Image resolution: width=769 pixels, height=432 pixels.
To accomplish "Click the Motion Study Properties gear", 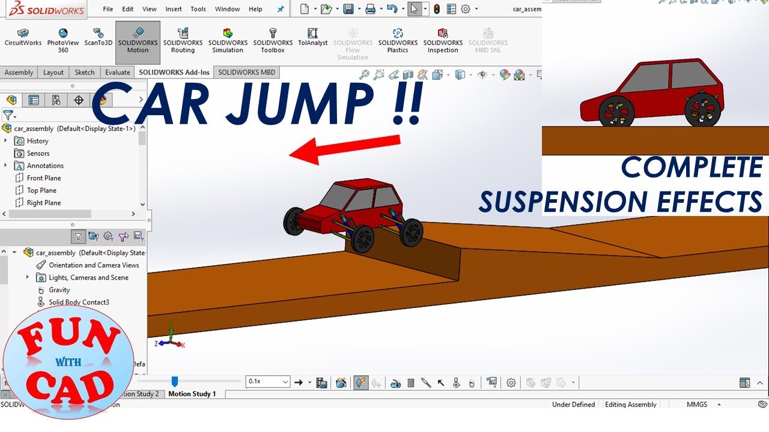I will [x=511, y=382].
